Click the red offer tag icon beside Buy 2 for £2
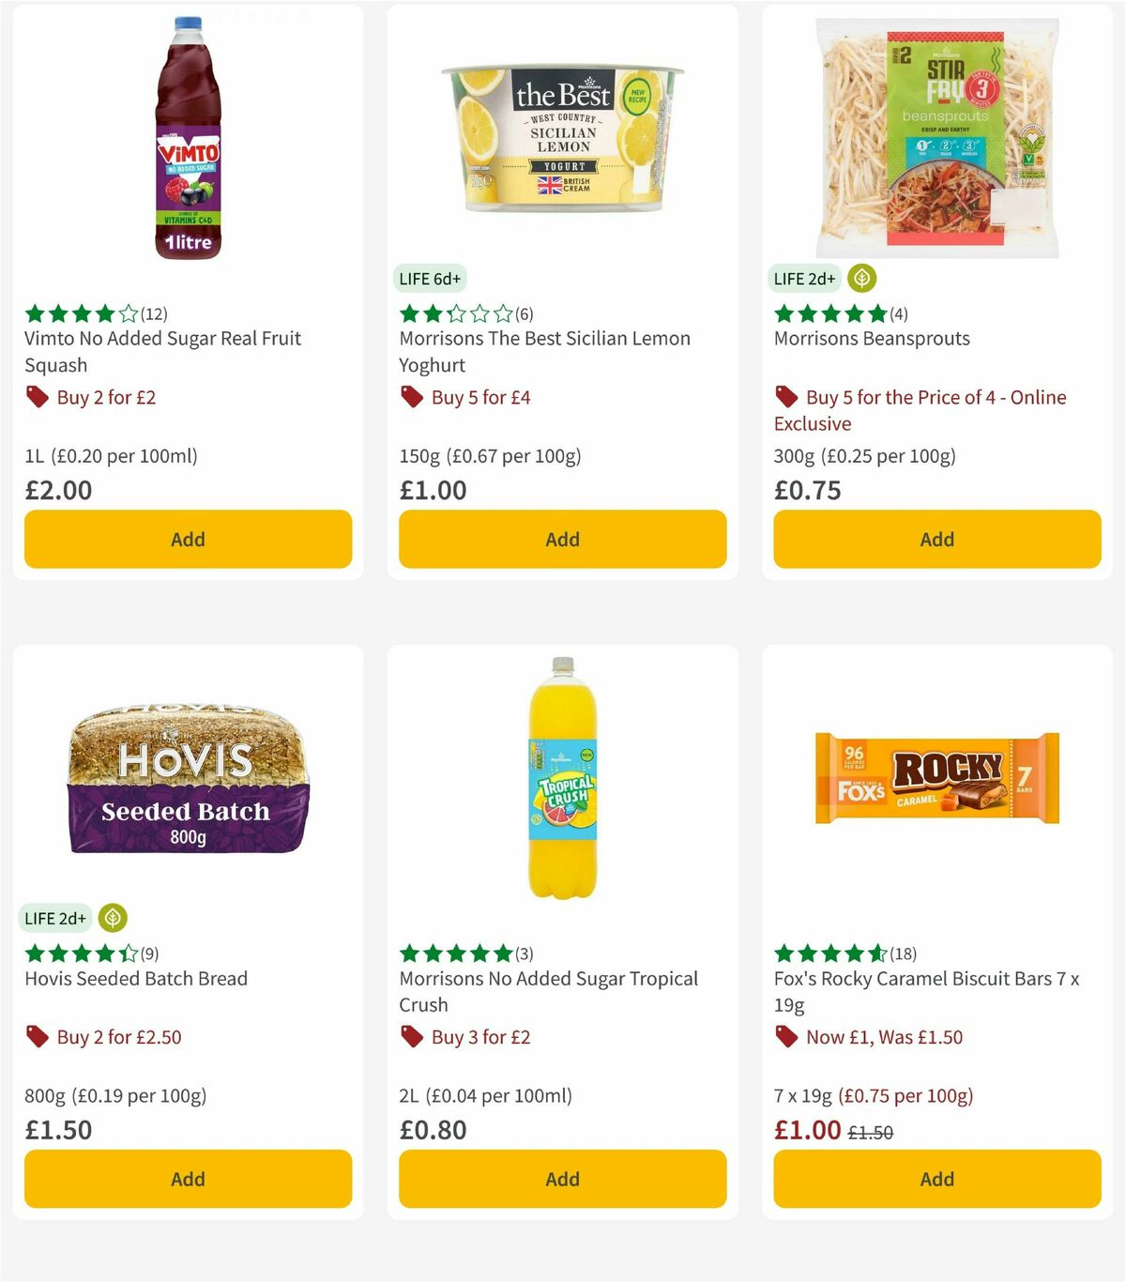Screen dimensions: 1126x1282 (x=38, y=397)
